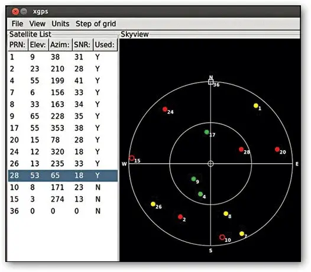Select PRN 36 in satellite list
Image resolution: width=311 pixels, height=272 pixels.
click(63, 211)
